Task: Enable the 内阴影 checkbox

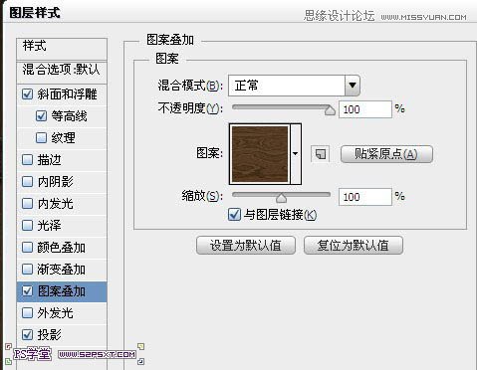Action: (27, 181)
